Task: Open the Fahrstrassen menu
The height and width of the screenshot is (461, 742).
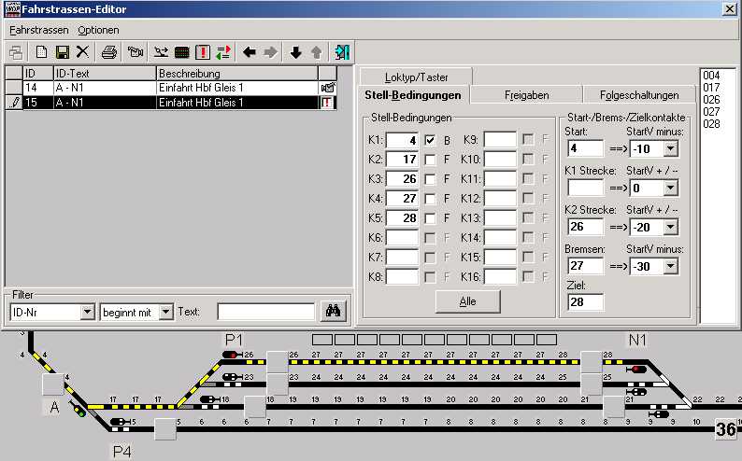Action: click(x=40, y=30)
